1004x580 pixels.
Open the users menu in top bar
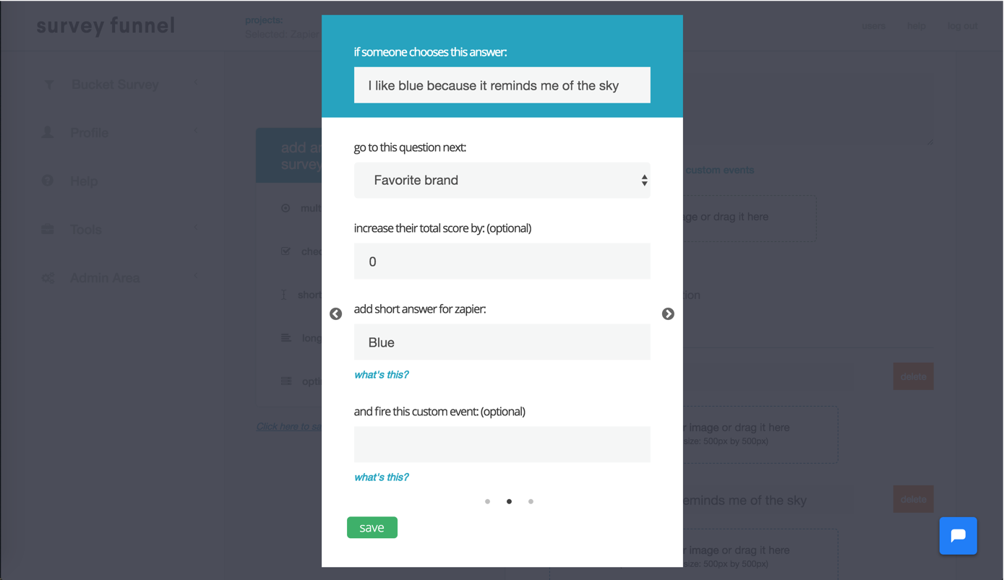[873, 26]
